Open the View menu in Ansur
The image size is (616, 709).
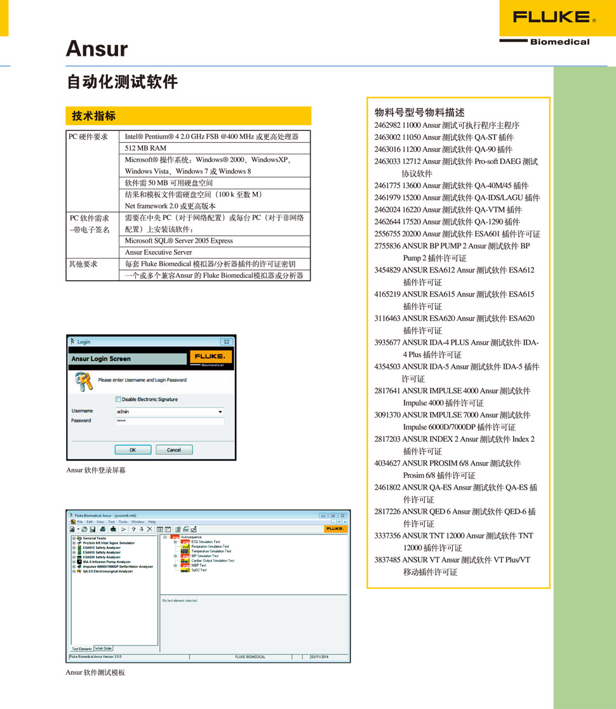click(100, 522)
